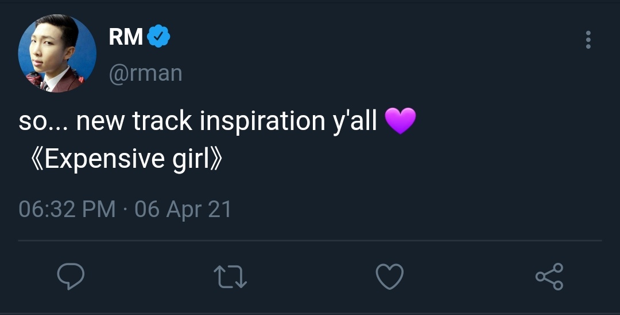
Task: Click the blue verified badge
Action: pos(158,37)
